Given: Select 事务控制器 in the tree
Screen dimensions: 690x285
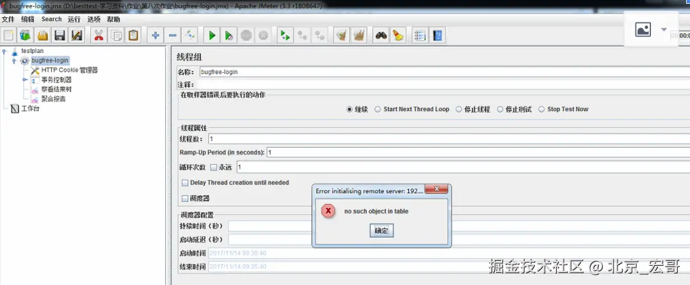Looking at the screenshot, I should click(x=56, y=80).
